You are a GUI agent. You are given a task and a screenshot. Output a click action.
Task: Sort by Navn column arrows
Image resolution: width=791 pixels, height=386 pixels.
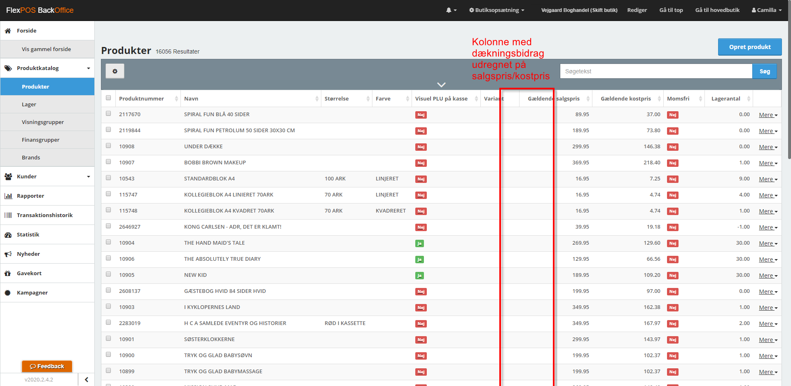point(317,99)
